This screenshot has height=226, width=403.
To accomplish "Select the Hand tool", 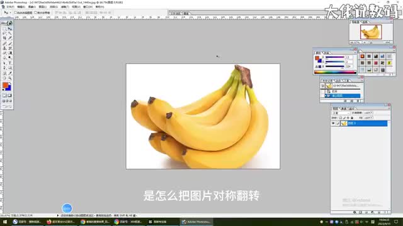I will (4, 78).
